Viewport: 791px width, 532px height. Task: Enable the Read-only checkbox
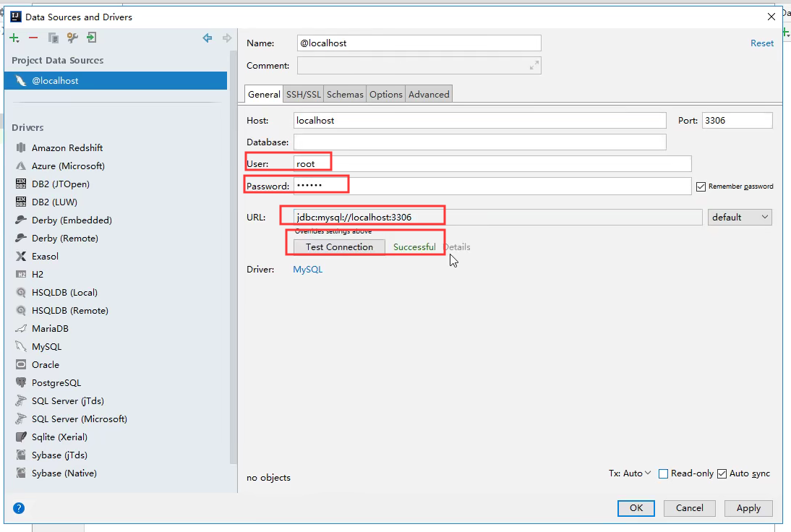tap(663, 473)
